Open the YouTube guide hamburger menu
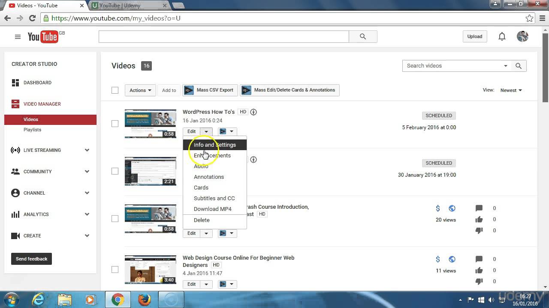Image resolution: width=549 pixels, height=308 pixels. coord(18,37)
